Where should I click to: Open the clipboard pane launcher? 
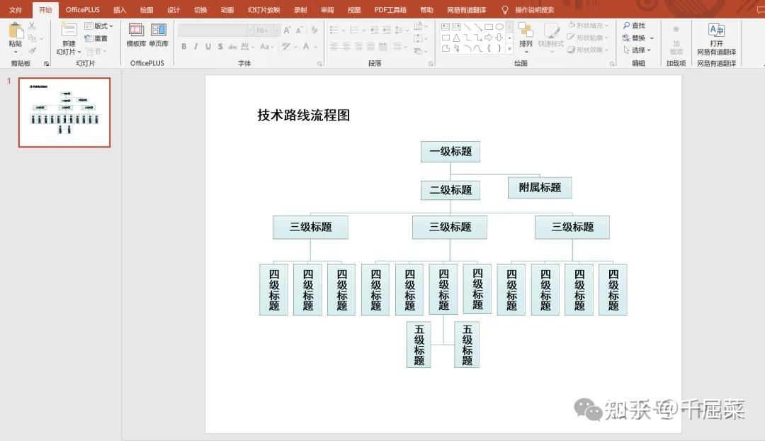(47, 64)
